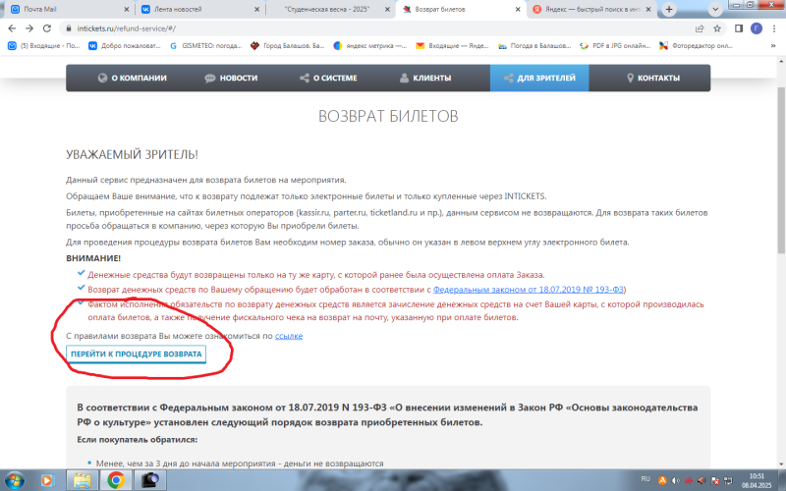The height and width of the screenshot is (491, 786).
Task: Open the GISMETEO погода bookmark
Action: click(205, 45)
